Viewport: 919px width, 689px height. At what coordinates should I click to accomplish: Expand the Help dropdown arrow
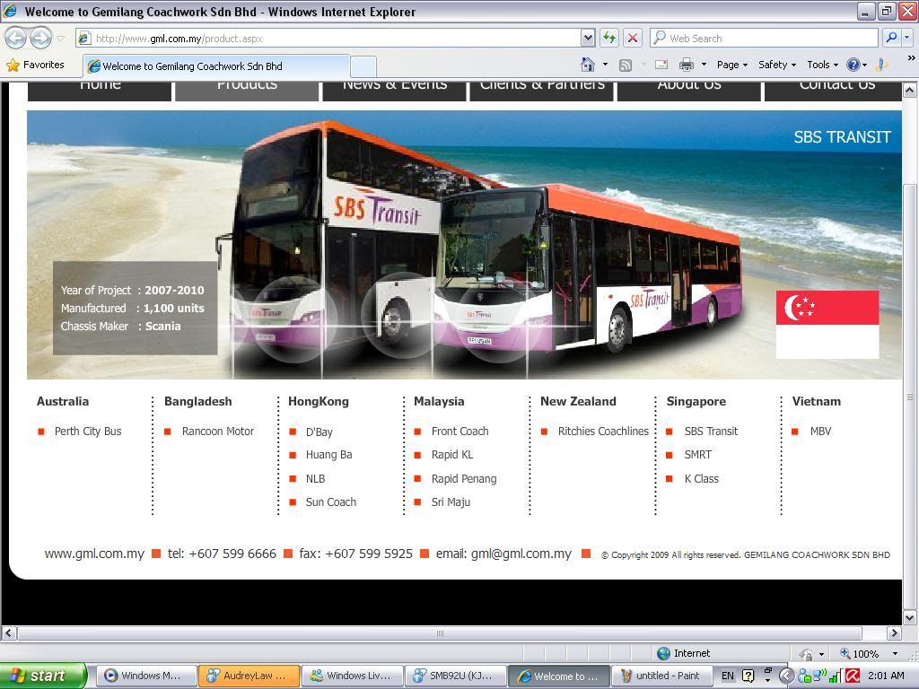pyautogui.click(x=864, y=65)
